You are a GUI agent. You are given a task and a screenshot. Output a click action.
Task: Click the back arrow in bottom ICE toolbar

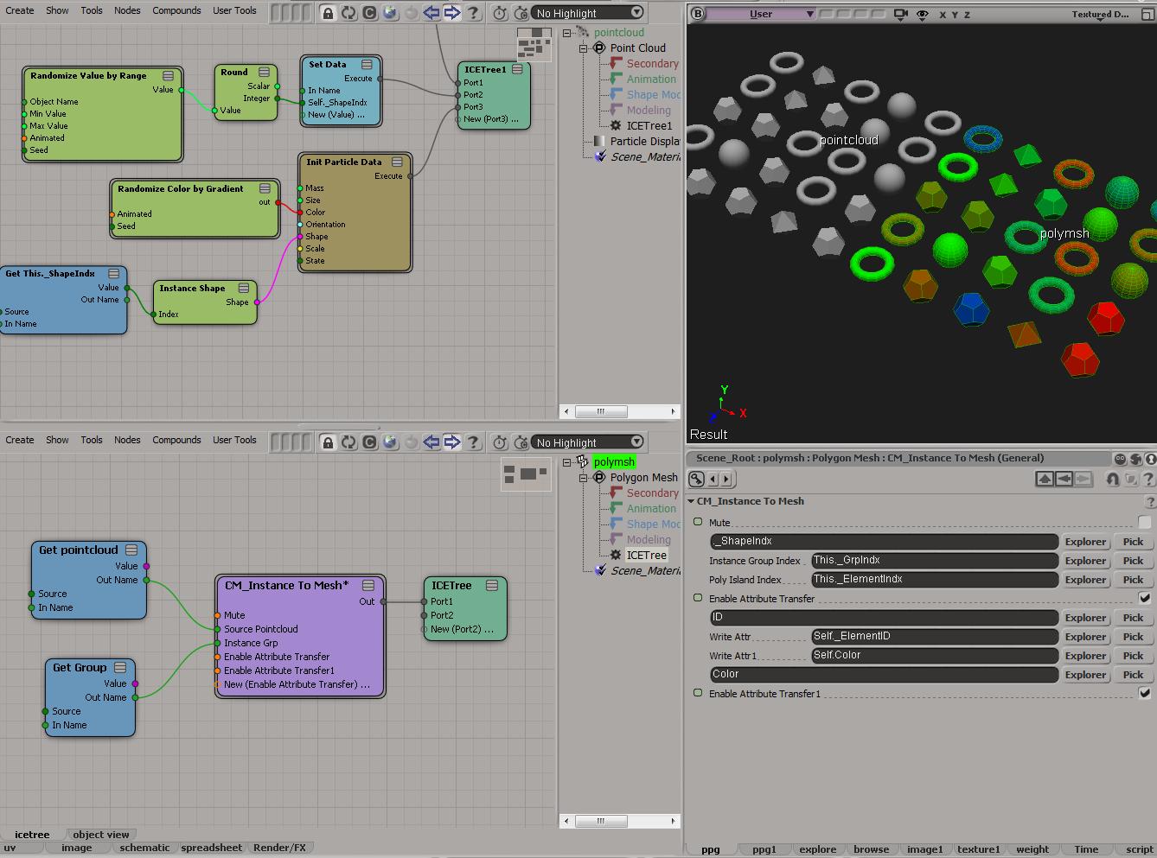coord(431,442)
